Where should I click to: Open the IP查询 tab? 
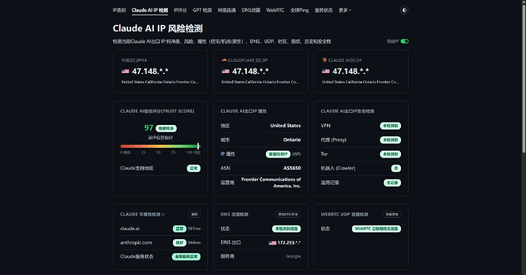click(119, 11)
